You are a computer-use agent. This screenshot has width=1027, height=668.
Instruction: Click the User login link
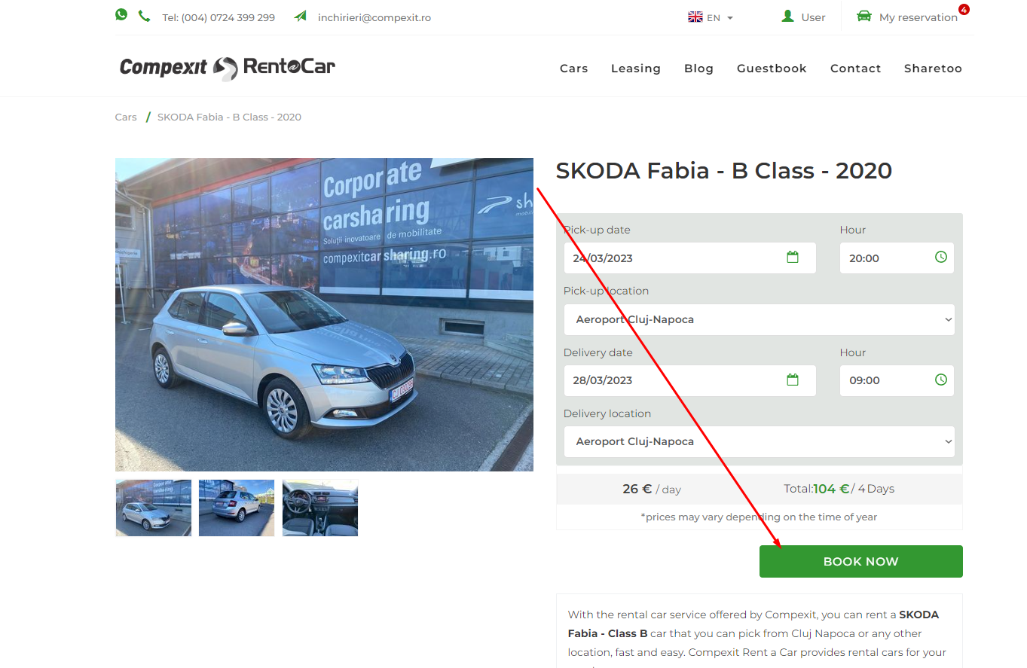click(x=813, y=17)
